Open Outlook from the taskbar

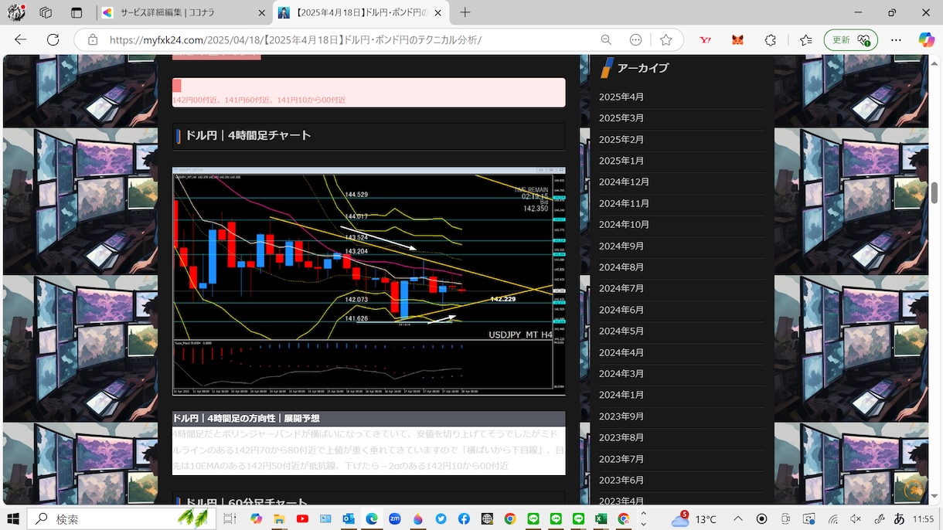[x=349, y=518]
